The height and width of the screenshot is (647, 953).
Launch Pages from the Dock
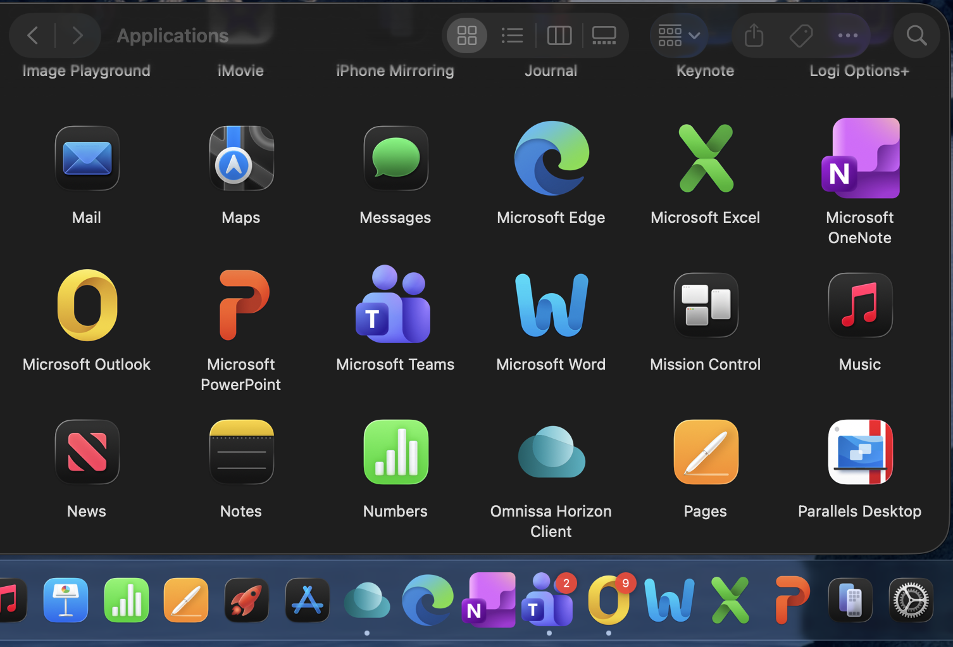click(186, 600)
